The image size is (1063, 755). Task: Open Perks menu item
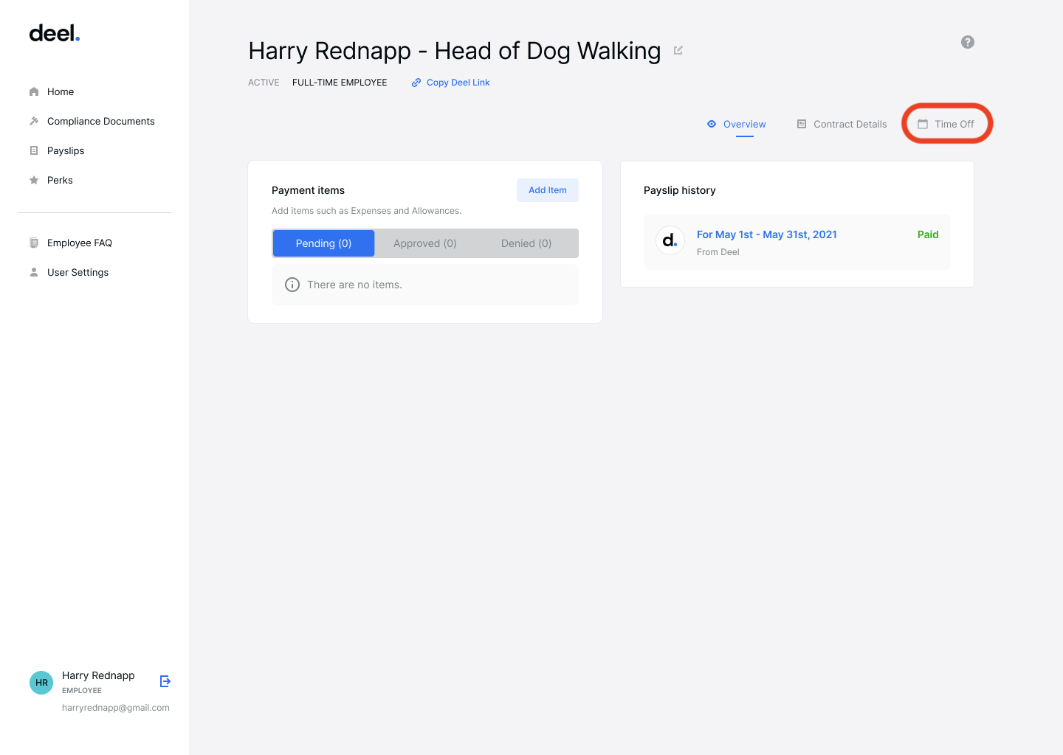(60, 180)
